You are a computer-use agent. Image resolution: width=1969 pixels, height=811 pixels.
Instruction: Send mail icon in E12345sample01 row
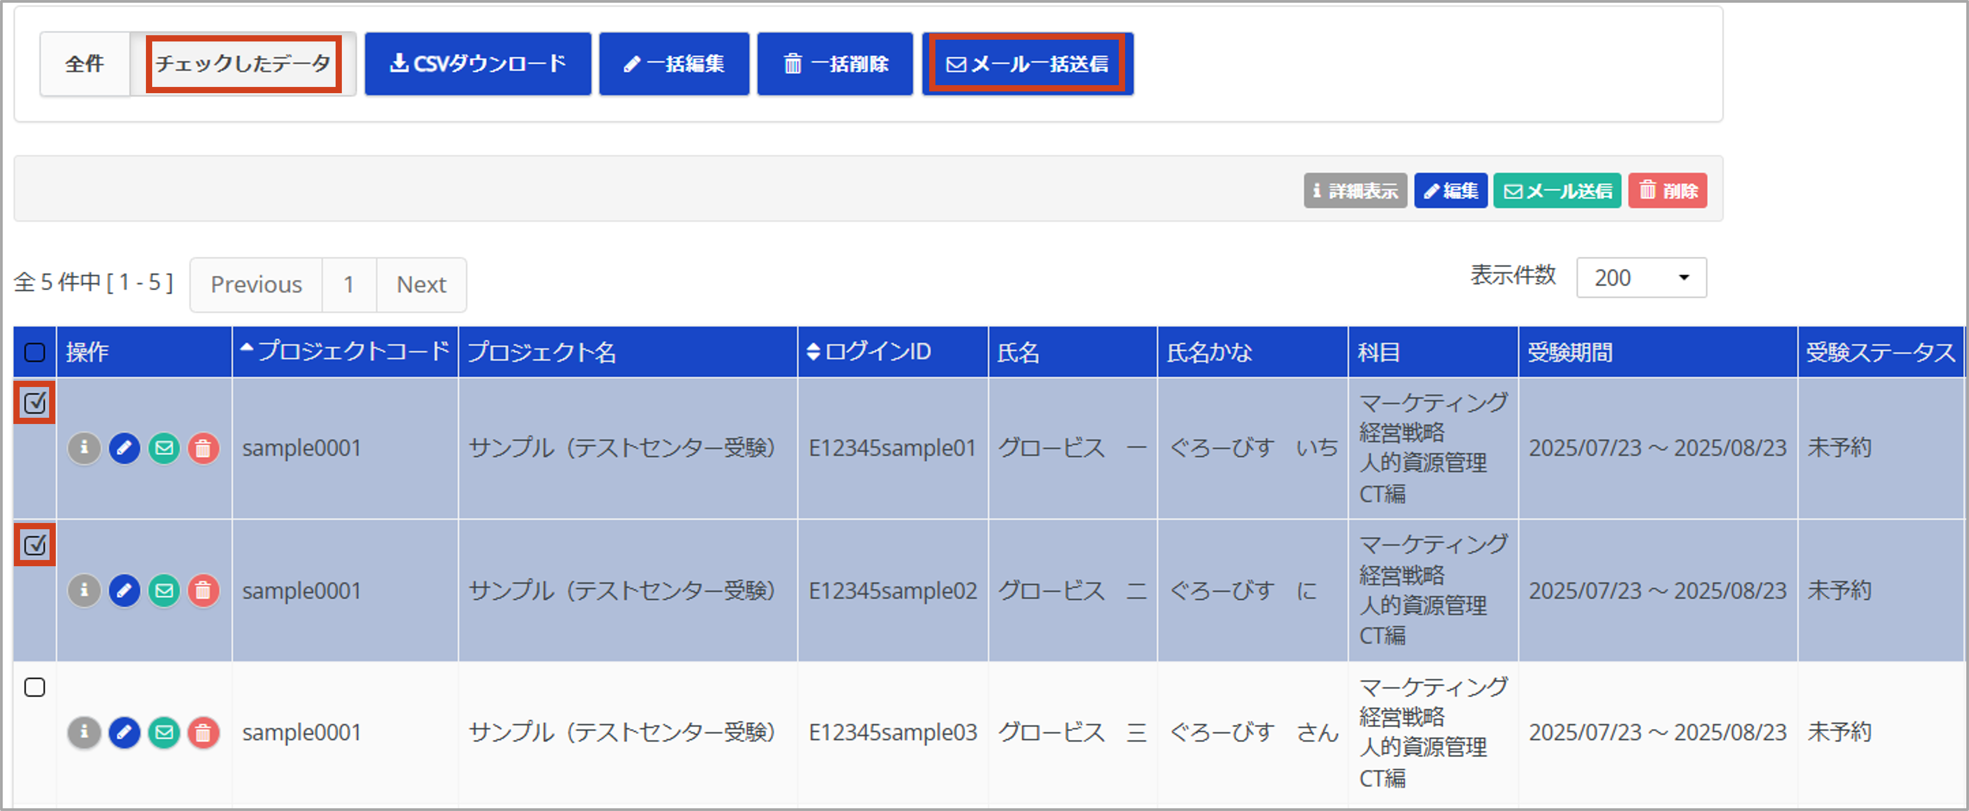pos(164,448)
